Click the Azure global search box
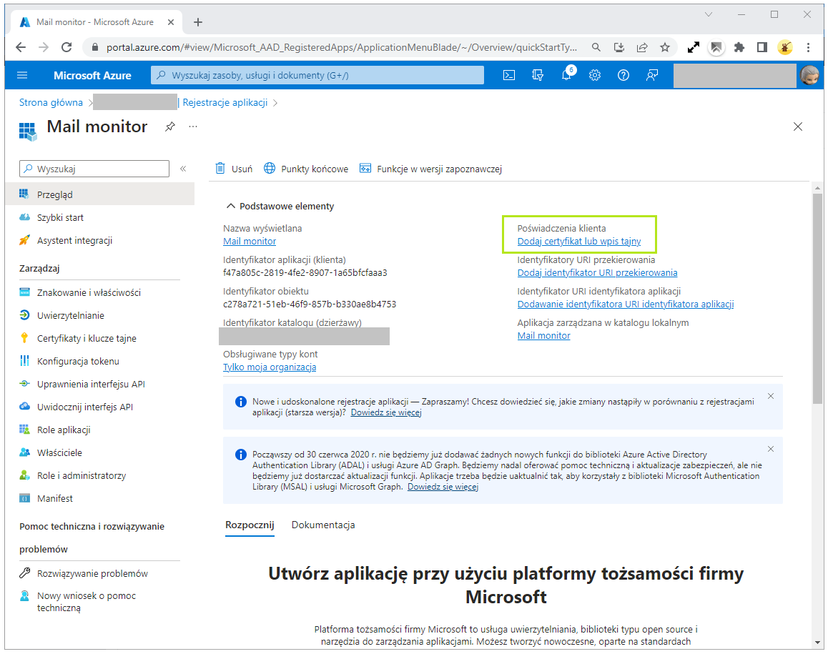Image resolution: width=828 pixels, height=654 pixels. coord(317,76)
